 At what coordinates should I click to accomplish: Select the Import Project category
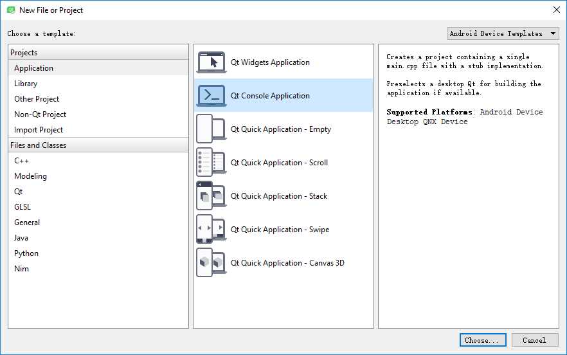pos(98,129)
